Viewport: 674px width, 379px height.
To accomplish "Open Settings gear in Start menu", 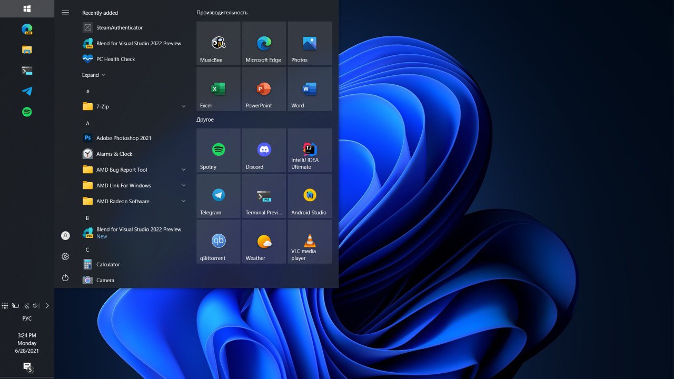I will click(x=65, y=256).
